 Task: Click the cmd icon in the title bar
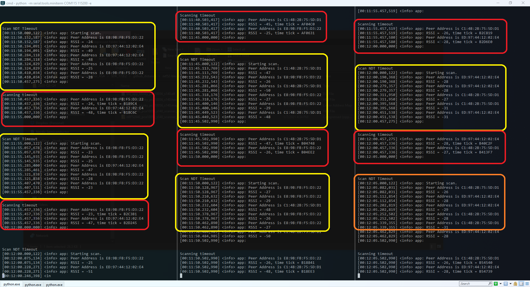pos(3,3)
